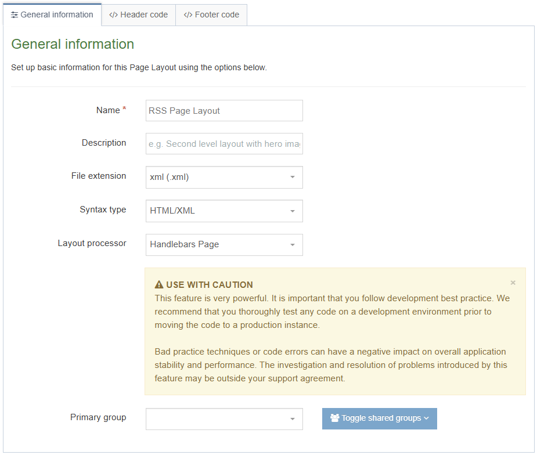Switch to the Footer code tab
The width and height of the screenshot is (537, 455).
(x=211, y=15)
